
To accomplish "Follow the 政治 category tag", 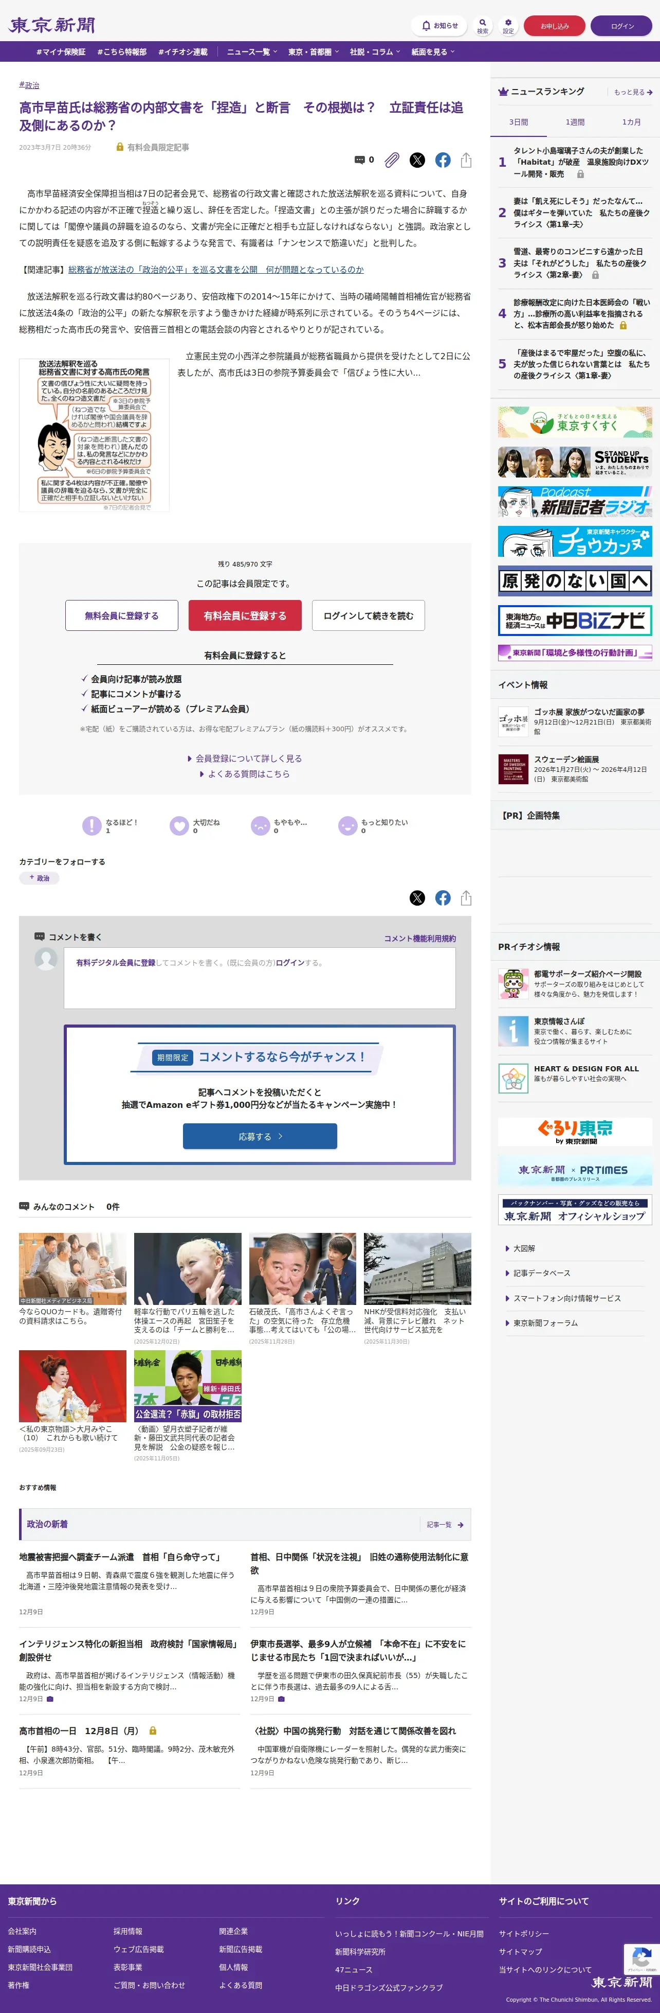I will coord(39,877).
